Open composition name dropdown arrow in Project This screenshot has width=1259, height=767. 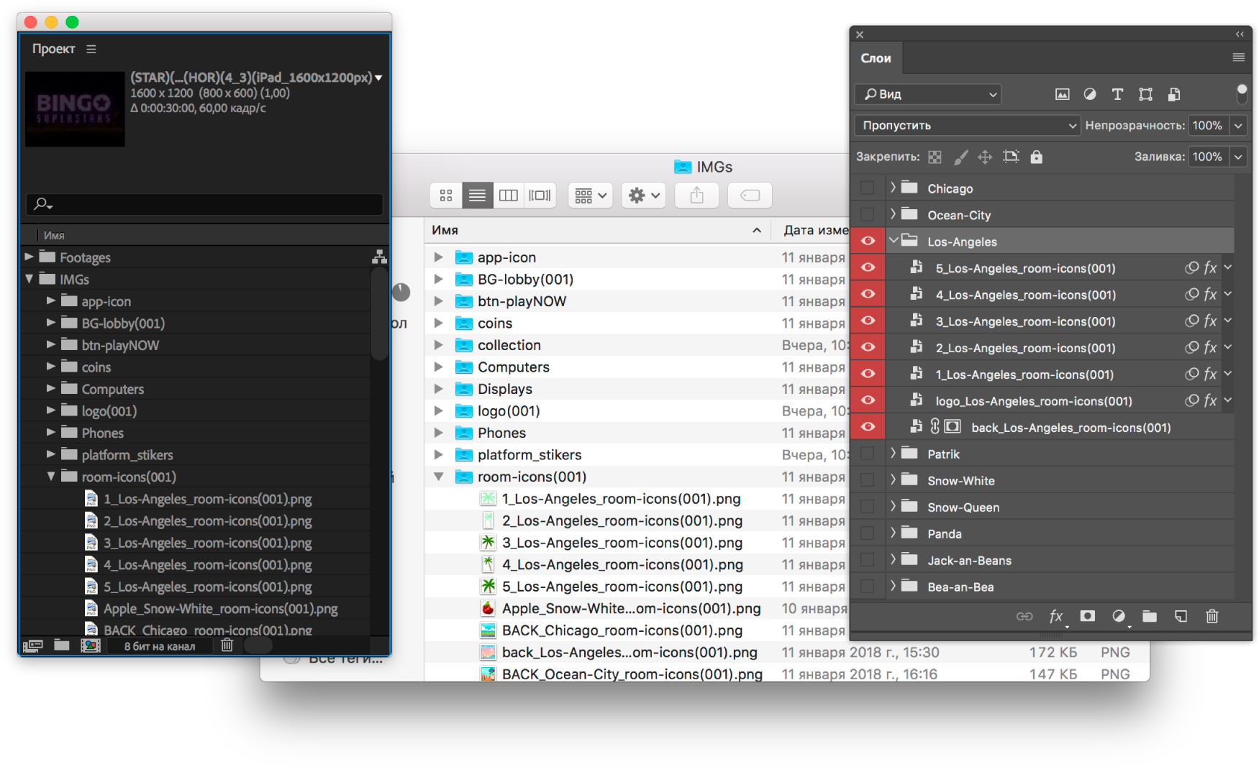378,78
